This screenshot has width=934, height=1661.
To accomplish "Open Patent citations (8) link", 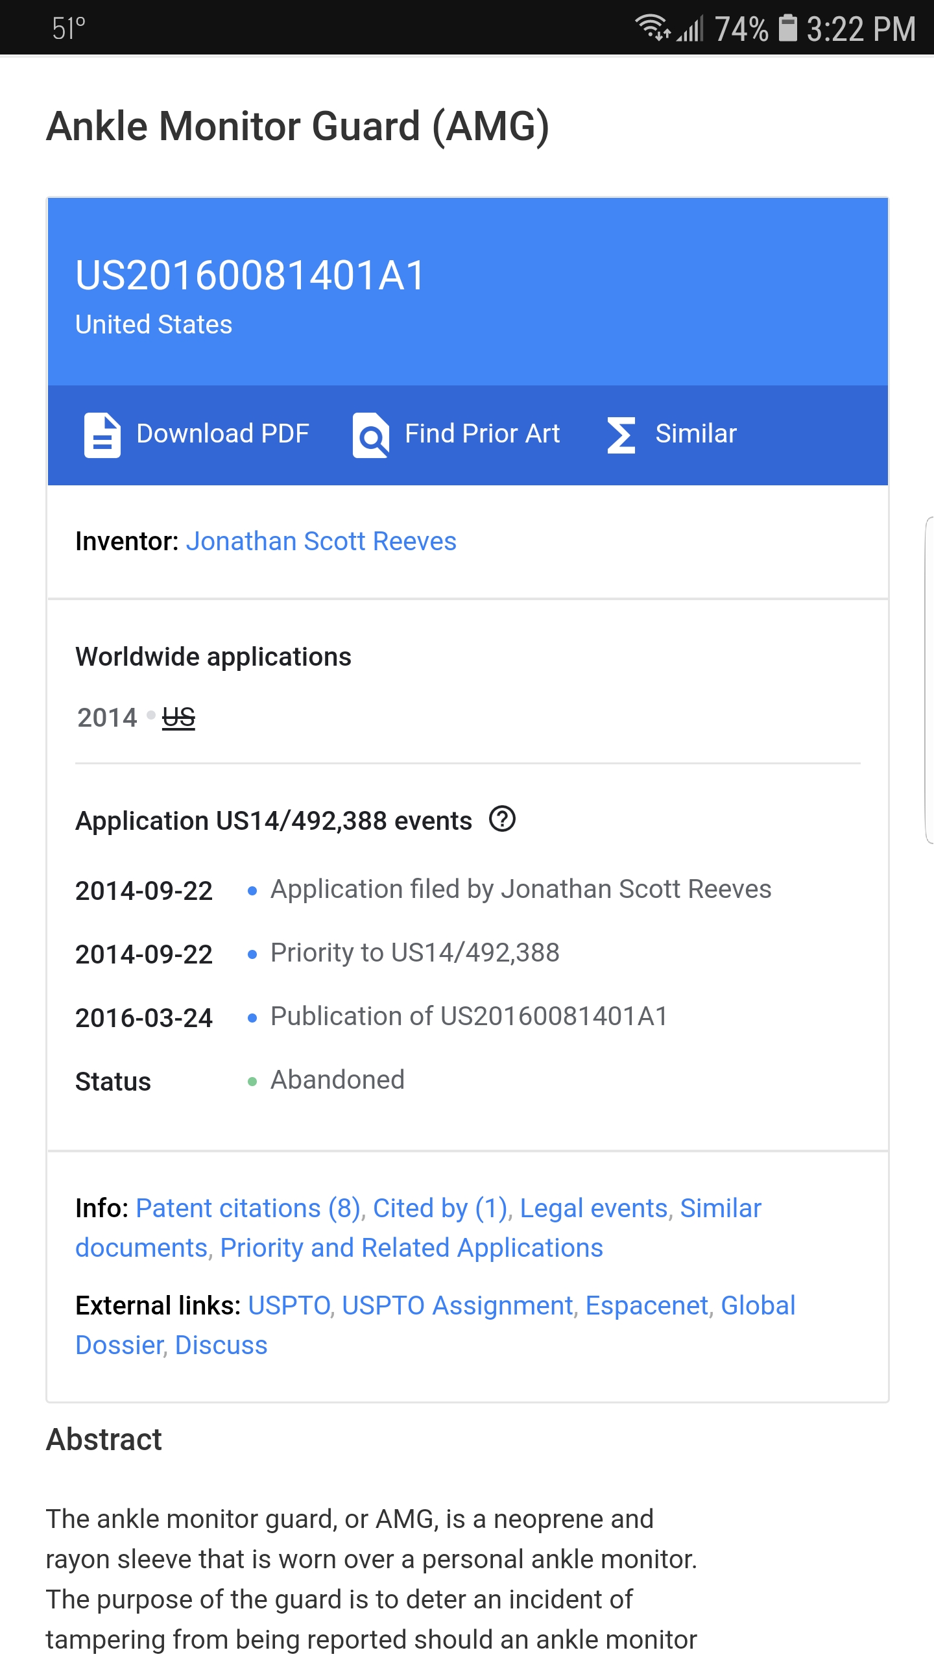I will click(x=248, y=1208).
